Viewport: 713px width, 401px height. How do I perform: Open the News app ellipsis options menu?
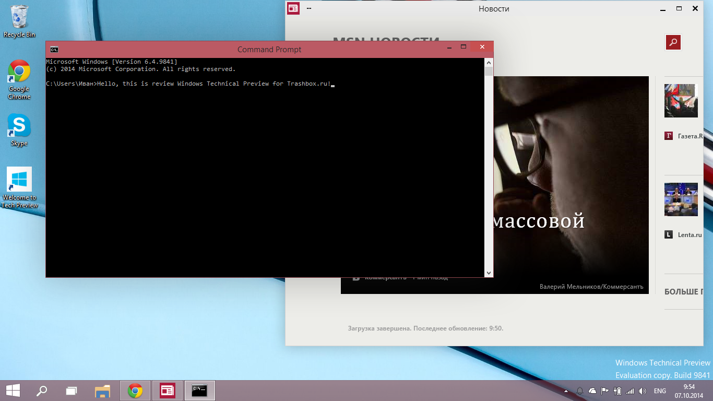click(x=309, y=8)
